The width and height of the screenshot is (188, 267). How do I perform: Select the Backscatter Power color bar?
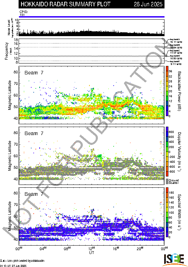coord(167,91)
